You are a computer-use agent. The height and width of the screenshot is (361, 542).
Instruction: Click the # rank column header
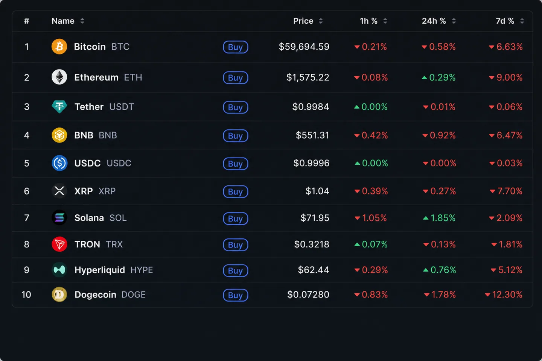pos(26,21)
